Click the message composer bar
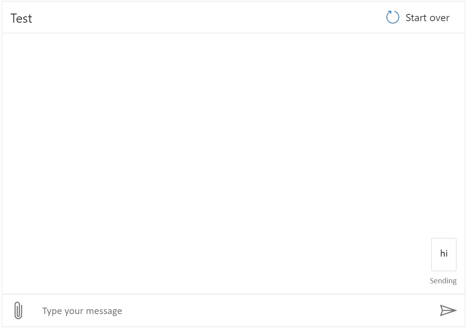The image size is (467, 328). (x=233, y=310)
